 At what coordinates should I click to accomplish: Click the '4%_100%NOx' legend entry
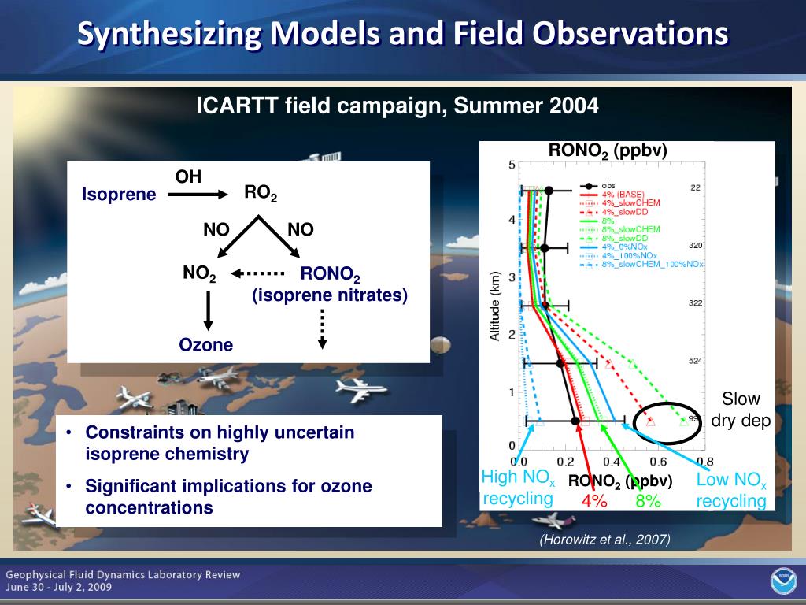pos(618,256)
